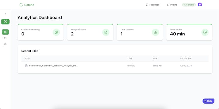
Task: Click the Dateno logo
Action: click(27, 5)
